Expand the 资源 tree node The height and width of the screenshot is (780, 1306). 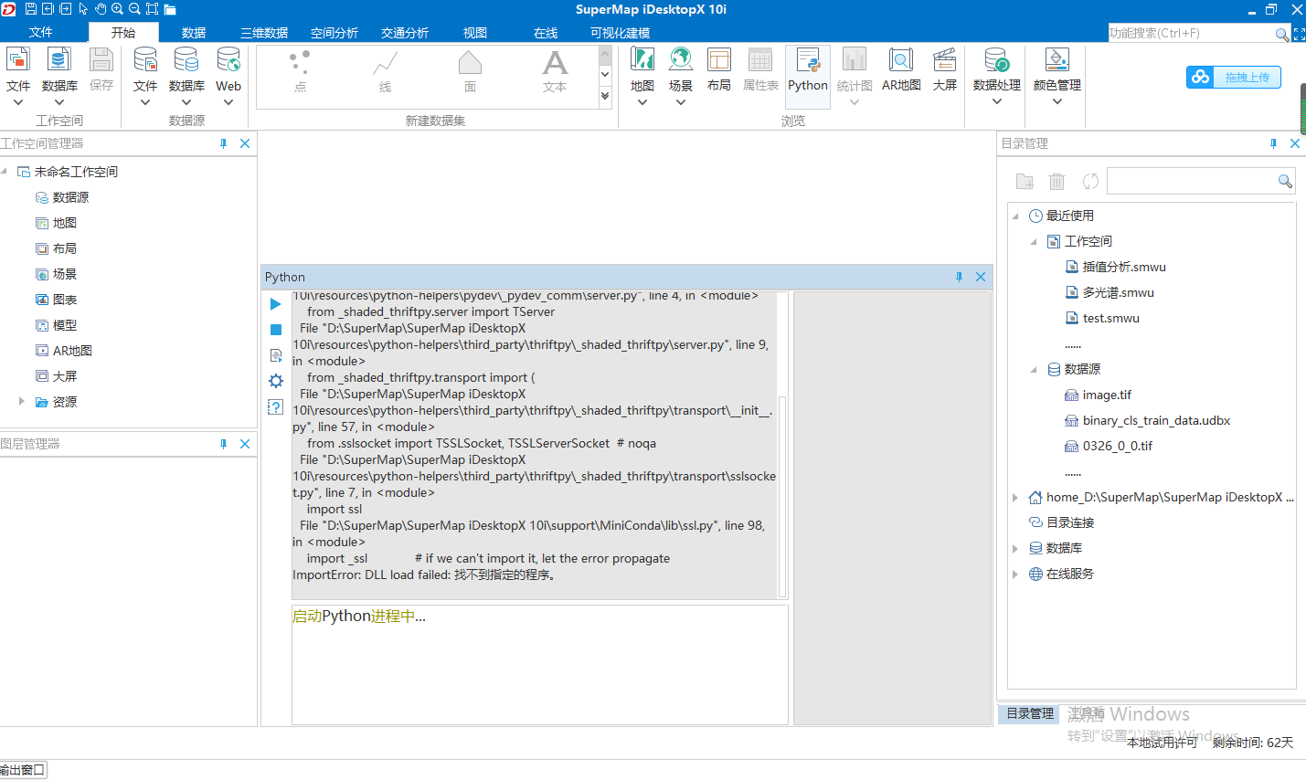[22, 401]
